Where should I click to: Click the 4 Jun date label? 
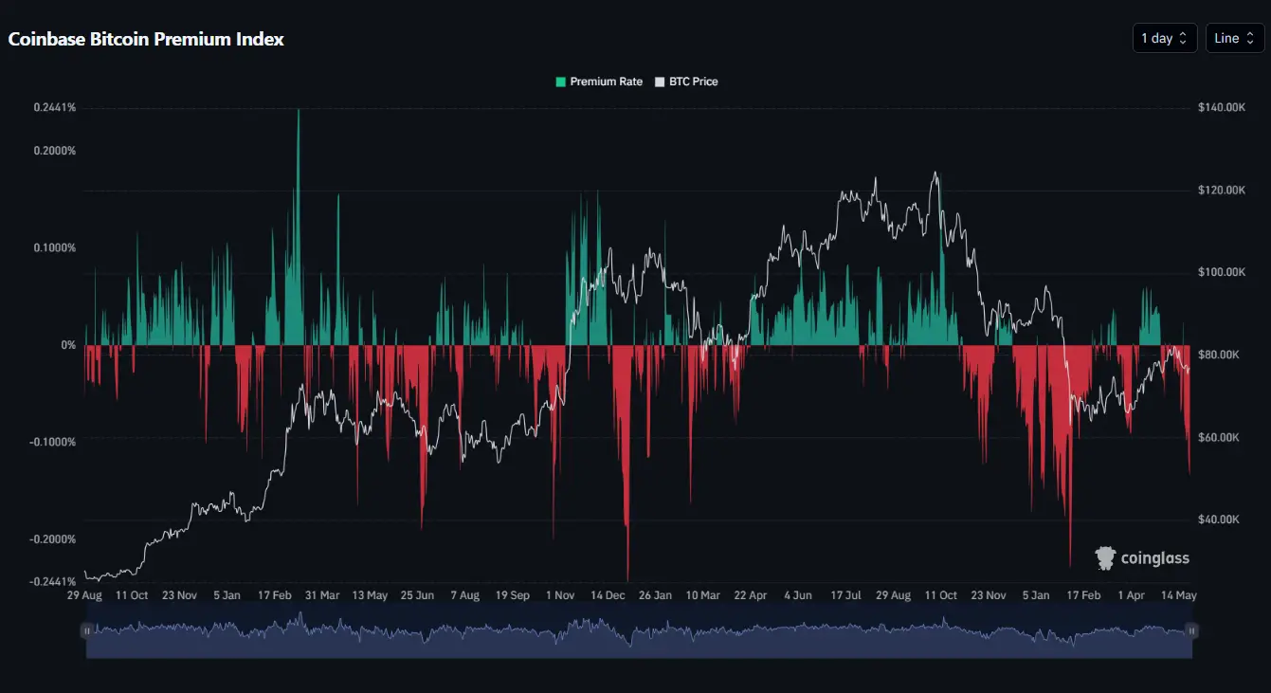(798, 596)
